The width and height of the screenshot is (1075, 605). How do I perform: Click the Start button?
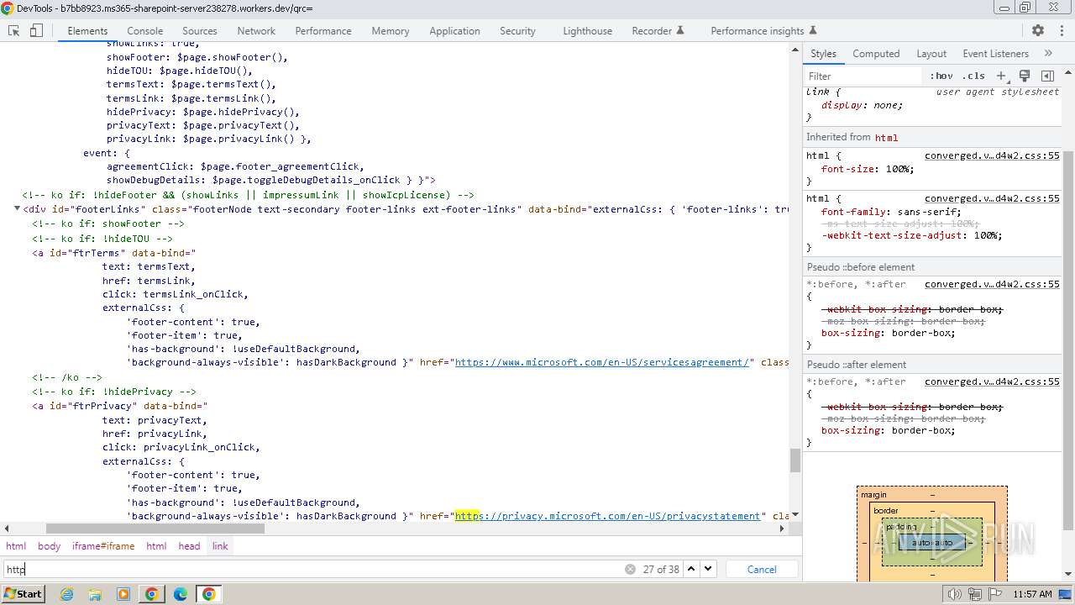[x=23, y=594]
